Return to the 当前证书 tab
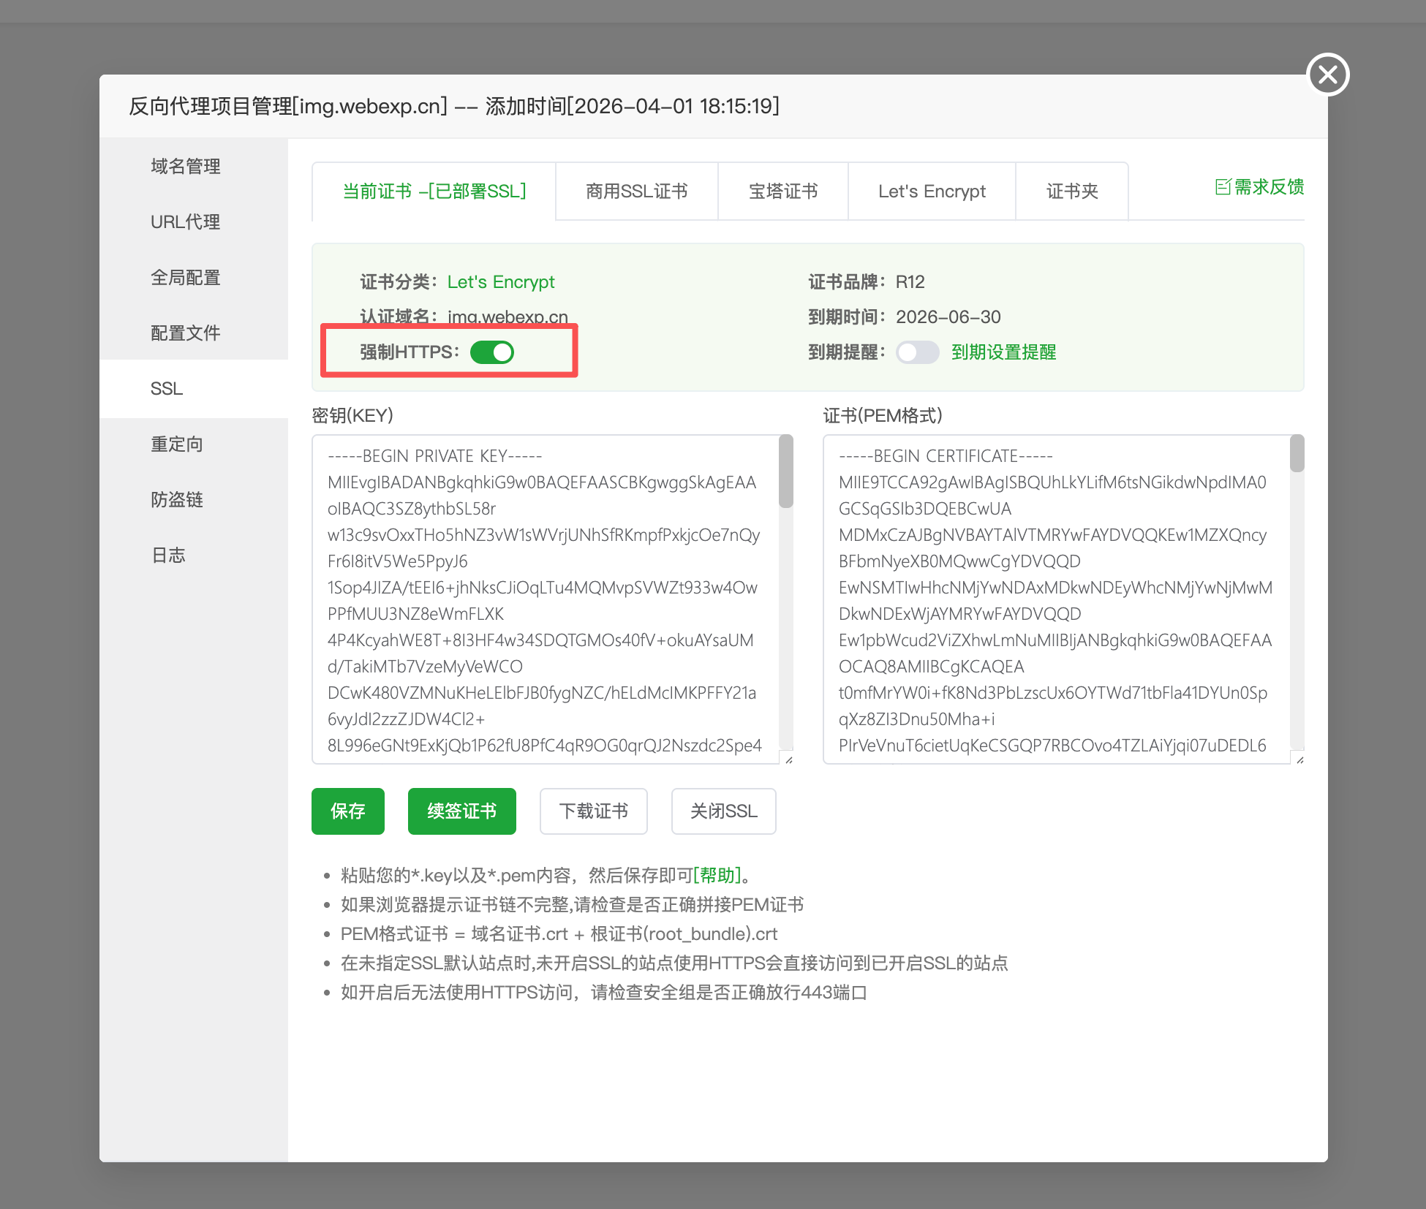This screenshot has width=1426, height=1209. pos(434,192)
